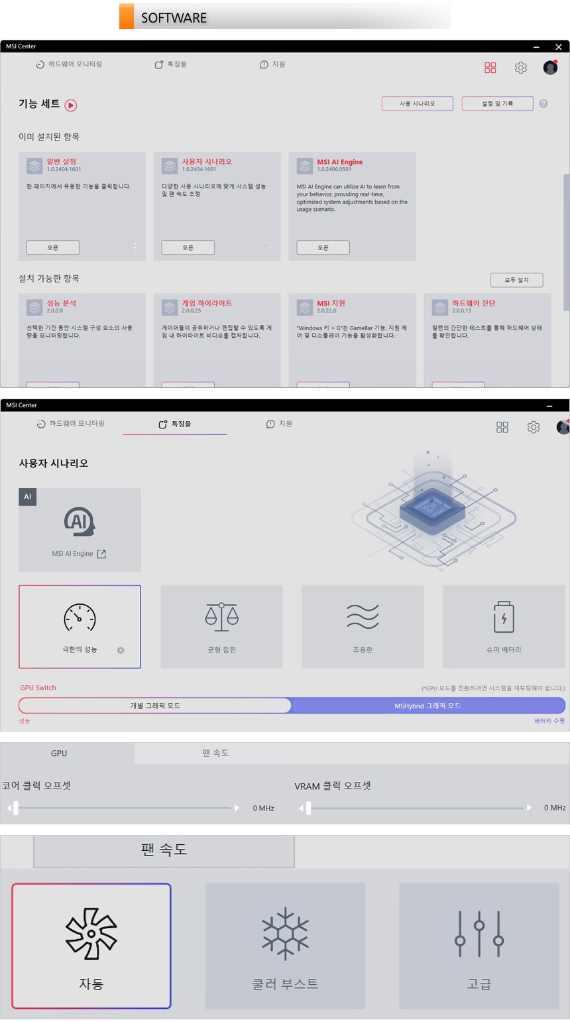The width and height of the screenshot is (570, 1022).
Task: Click the 모두 설치 button
Action: coord(517,280)
